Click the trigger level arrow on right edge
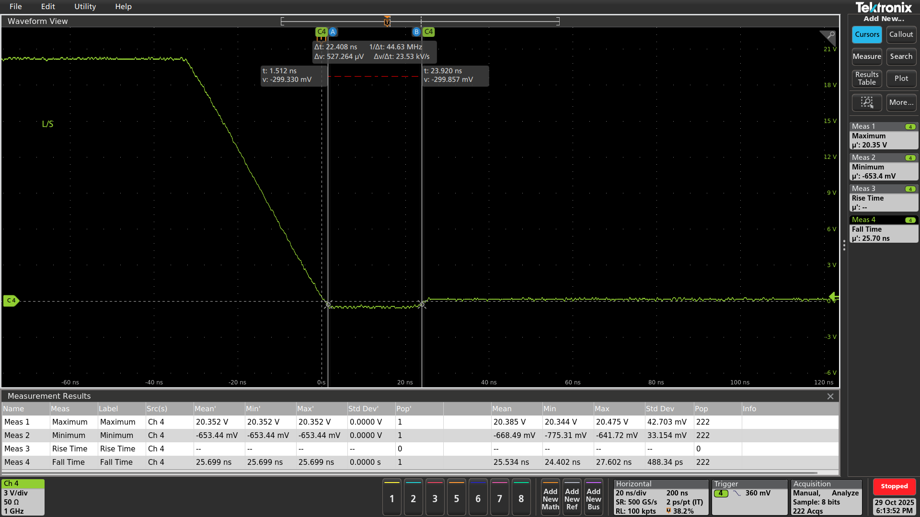 coord(833,297)
